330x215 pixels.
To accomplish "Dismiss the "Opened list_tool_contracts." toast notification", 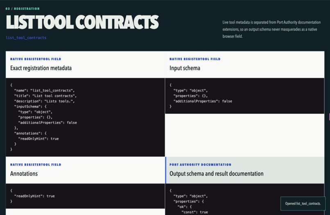I will point(303,204).
